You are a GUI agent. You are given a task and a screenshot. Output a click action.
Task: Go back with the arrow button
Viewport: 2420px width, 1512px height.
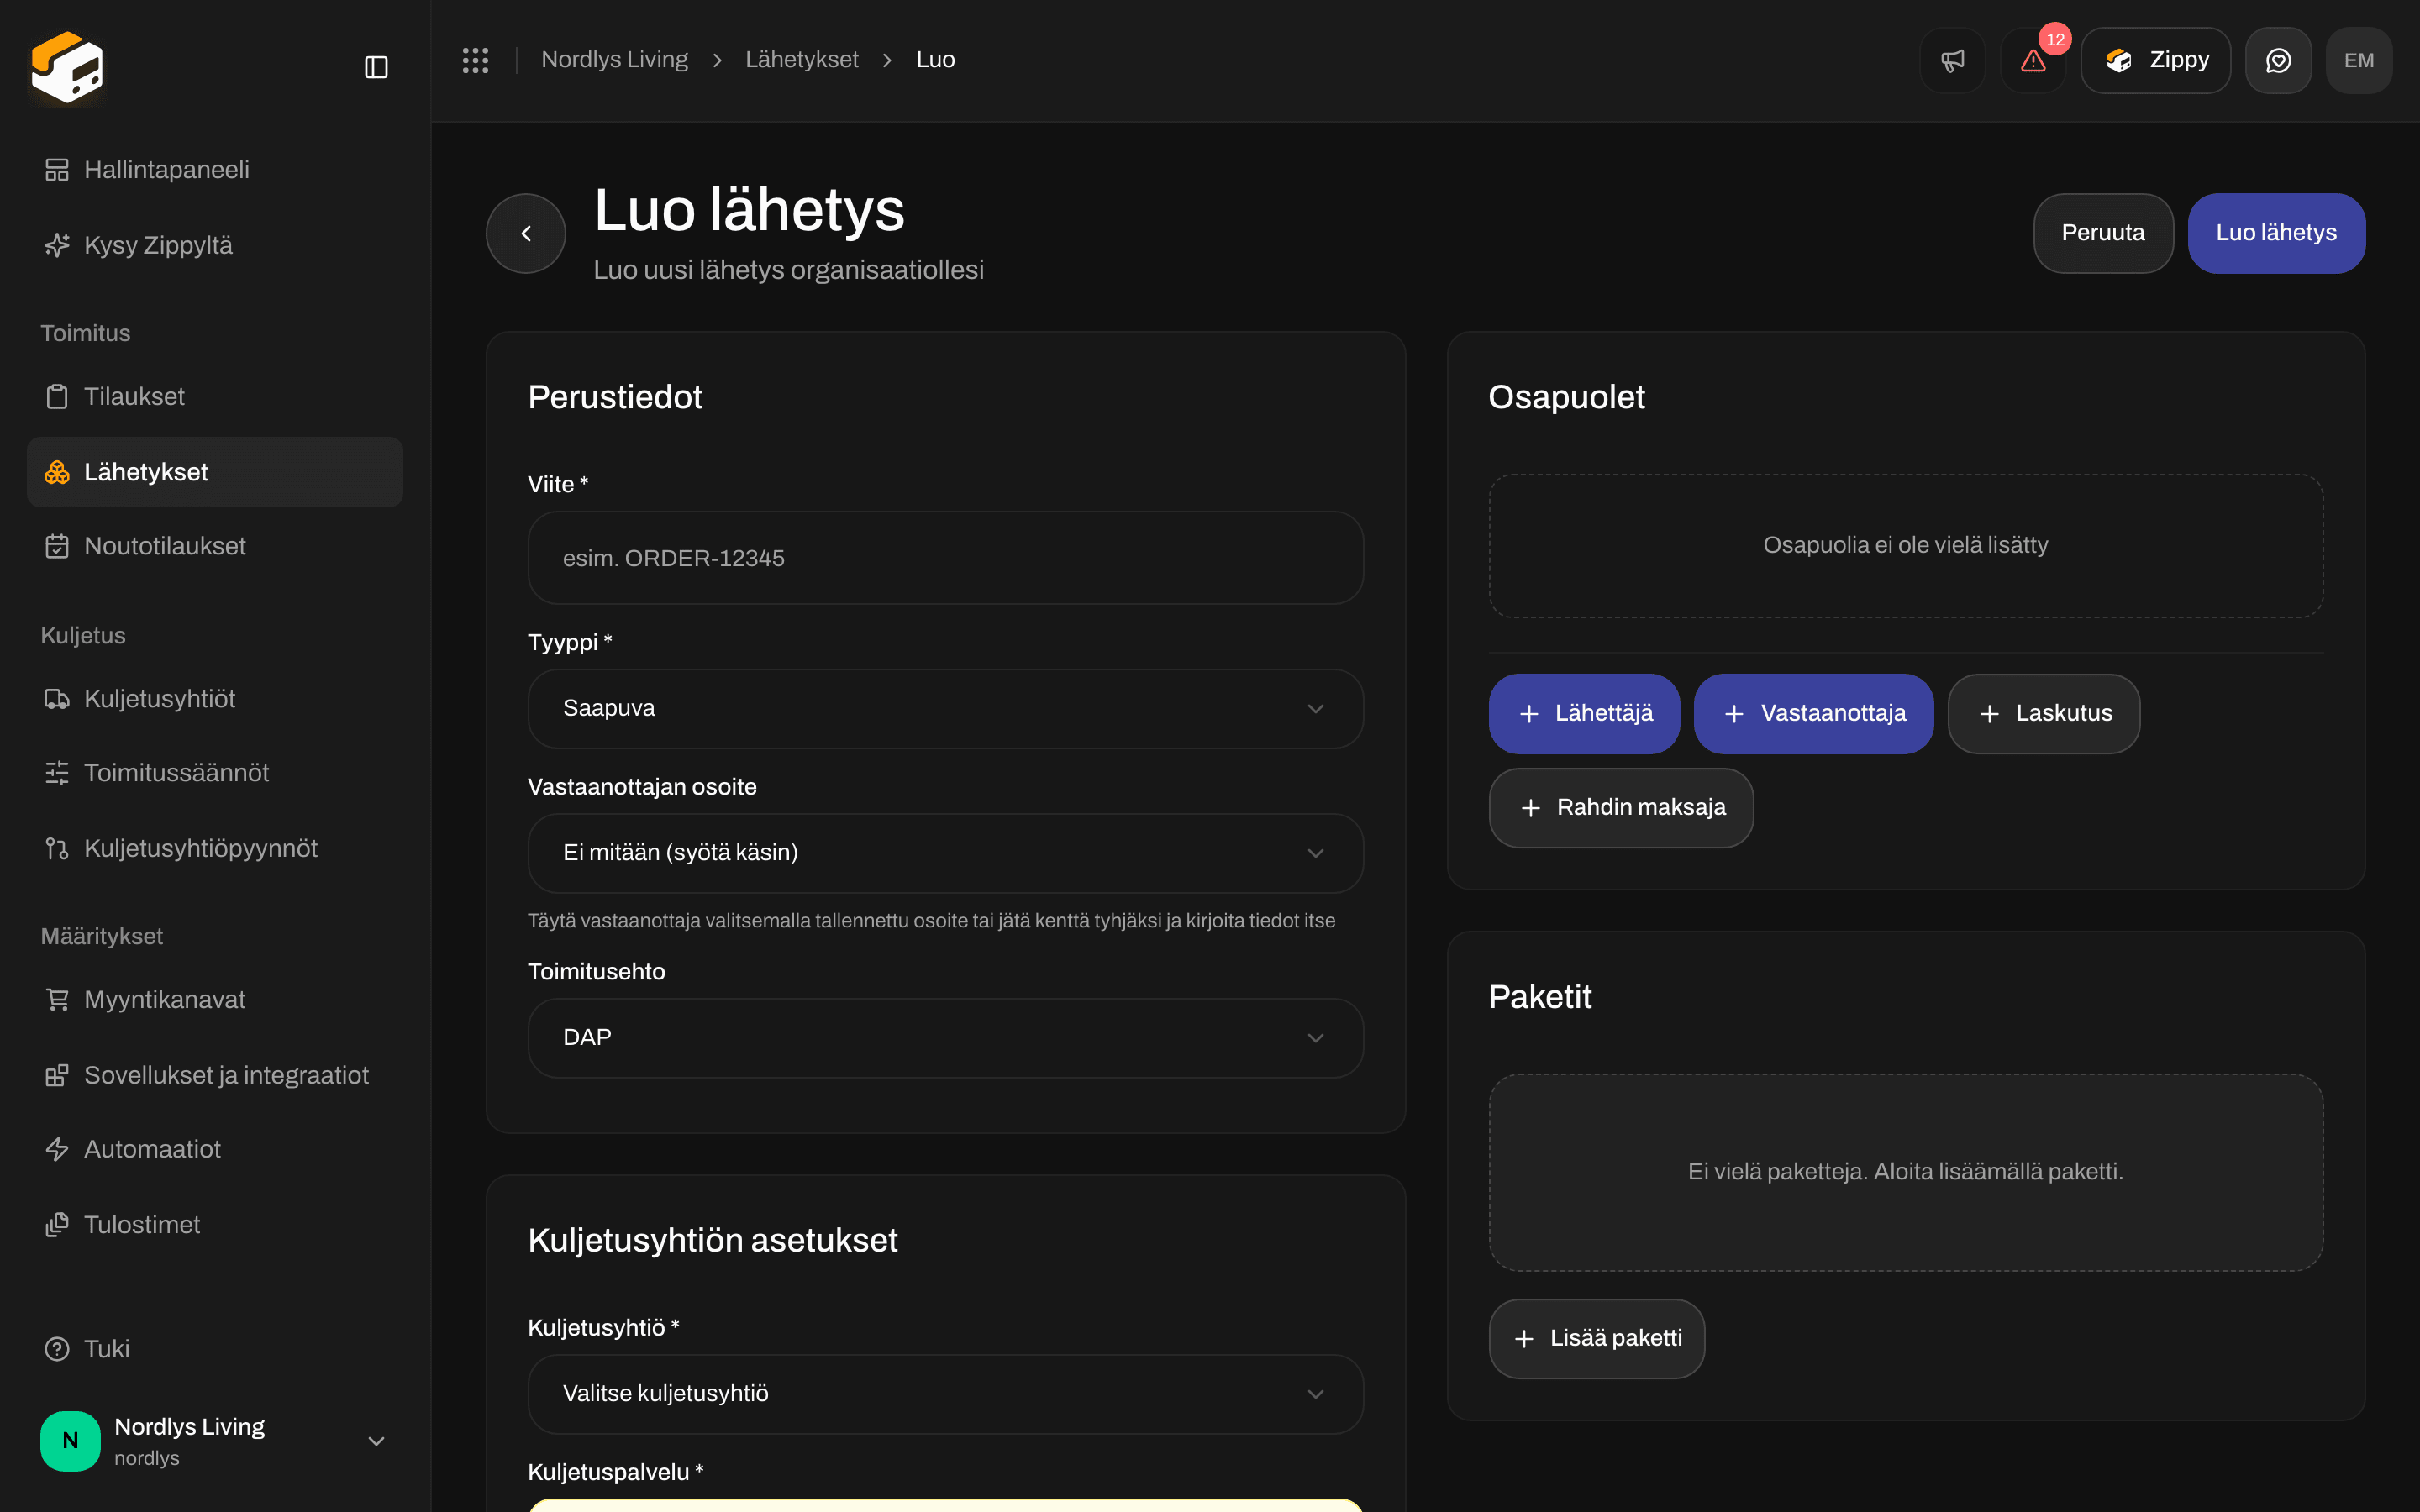526,233
